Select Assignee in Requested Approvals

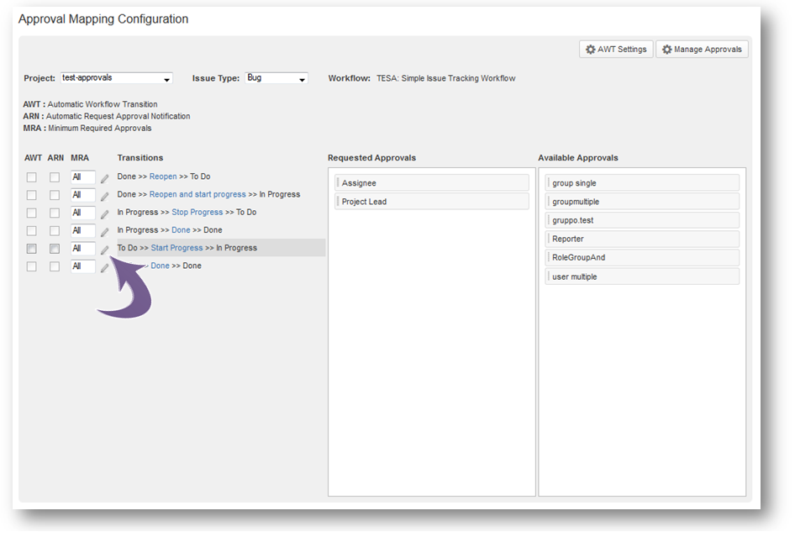tap(432, 183)
